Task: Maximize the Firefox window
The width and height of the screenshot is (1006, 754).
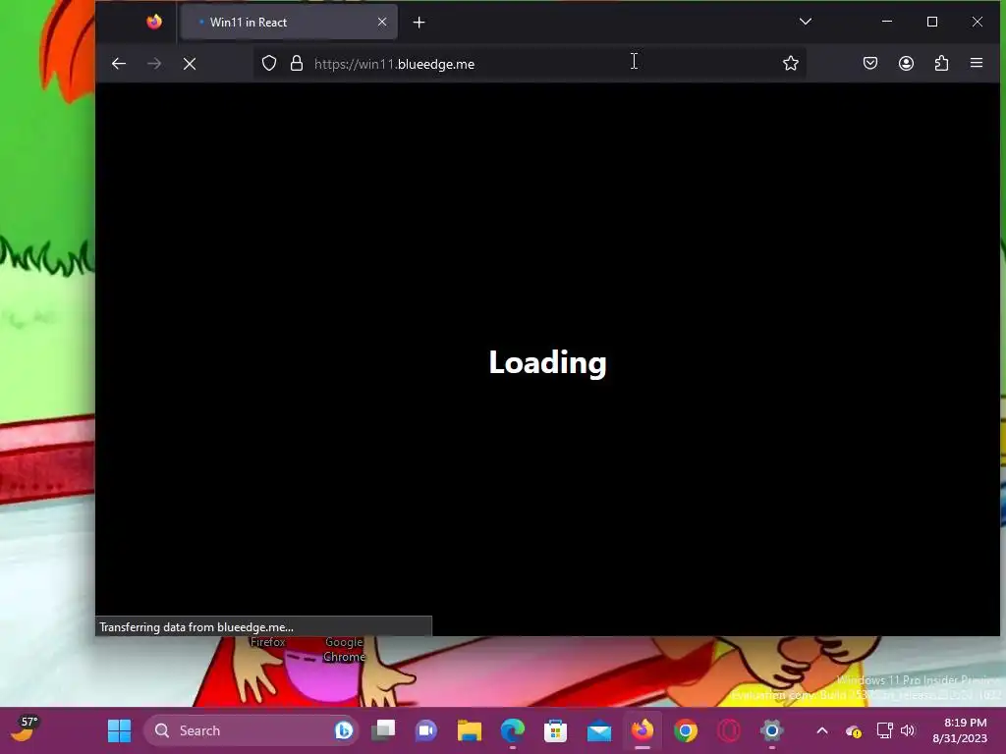Action: (932, 22)
